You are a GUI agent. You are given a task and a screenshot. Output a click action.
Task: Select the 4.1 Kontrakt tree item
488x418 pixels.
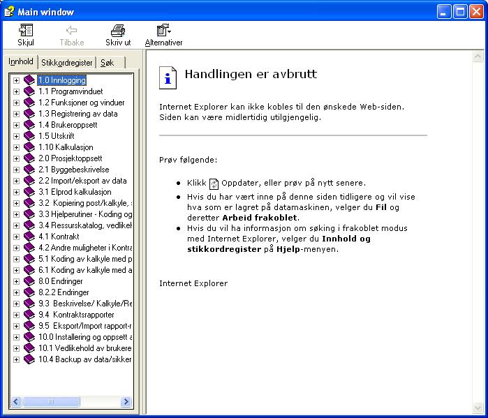pyautogui.click(x=59, y=237)
